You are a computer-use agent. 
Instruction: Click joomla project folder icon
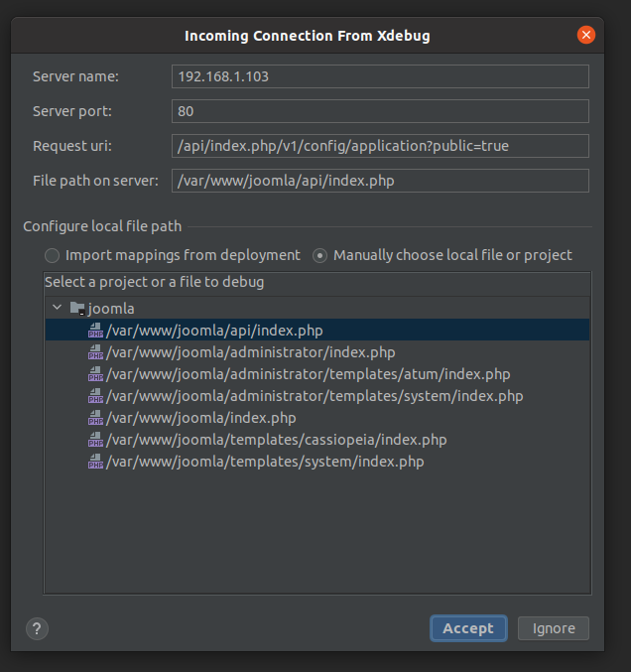coord(77,309)
